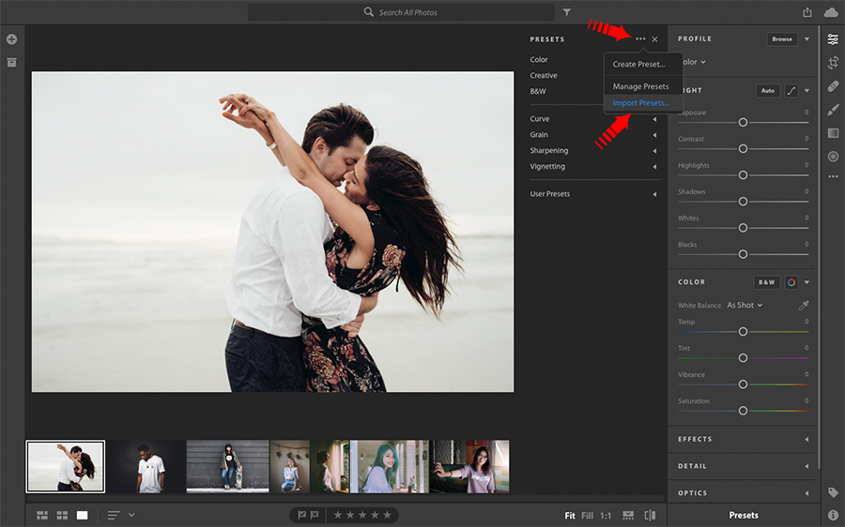Open the Crop and Rotate tool
This screenshot has width=845, height=527.
pos(833,63)
